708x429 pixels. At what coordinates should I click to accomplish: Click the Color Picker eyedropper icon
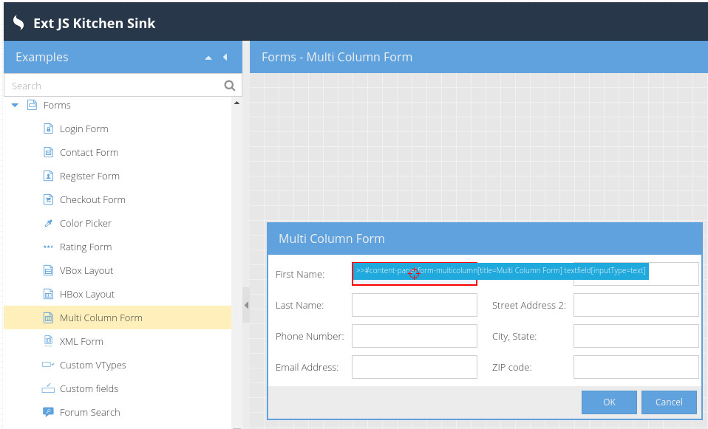(49, 223)
